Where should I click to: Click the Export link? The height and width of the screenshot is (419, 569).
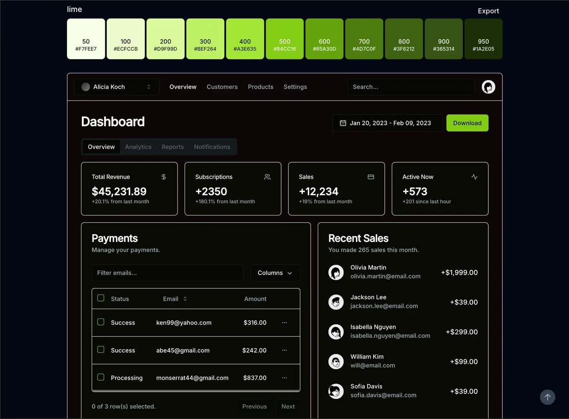tap(488, 11)
